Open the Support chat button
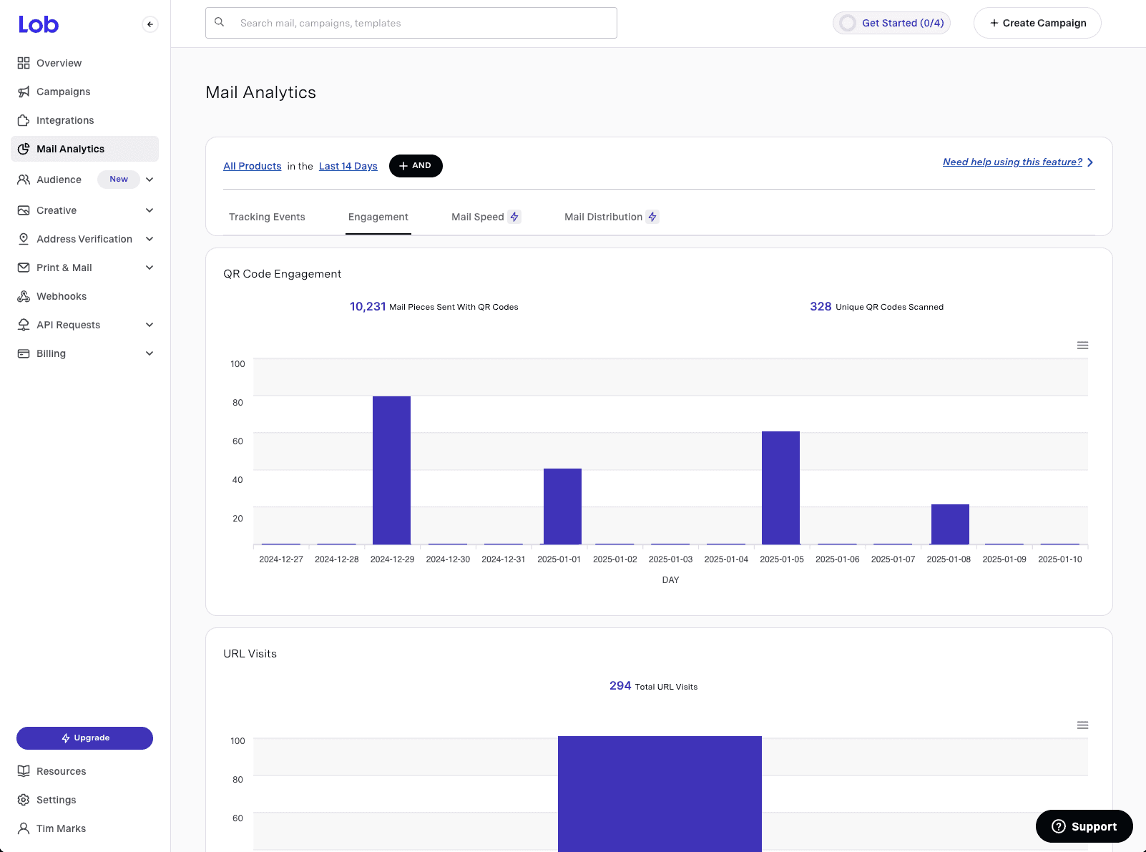Image resolution: width=1146 pixels, height=852 pixels. point(1084,826)
